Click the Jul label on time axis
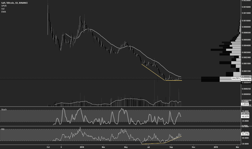The image size is (252, 149). (148, 147)
